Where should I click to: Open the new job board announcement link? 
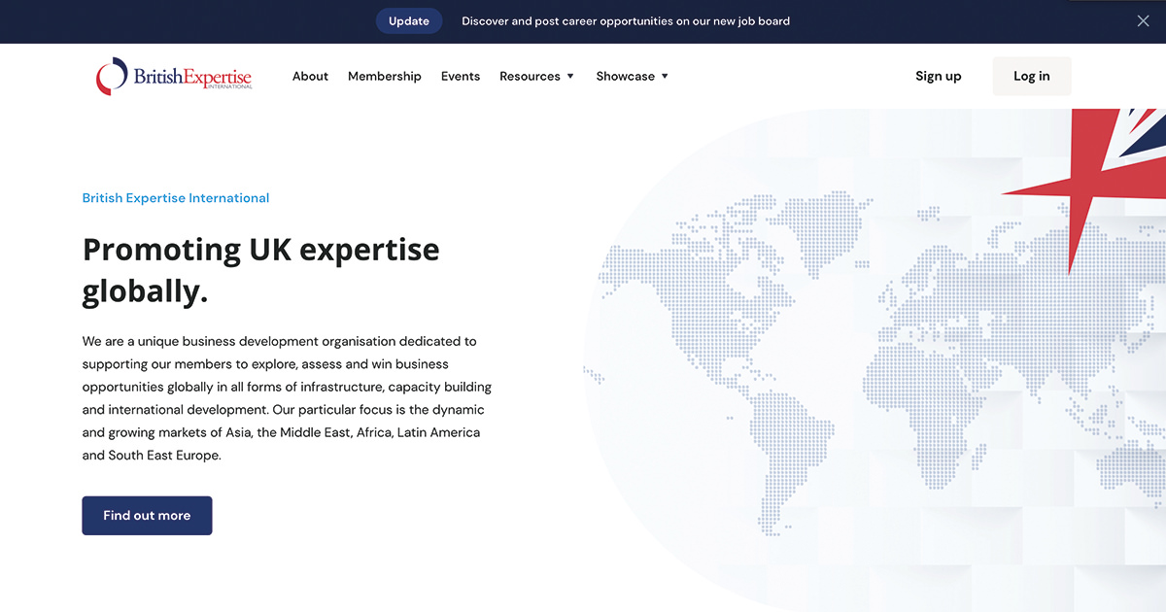pyautogui.click(x=626, y=20)
